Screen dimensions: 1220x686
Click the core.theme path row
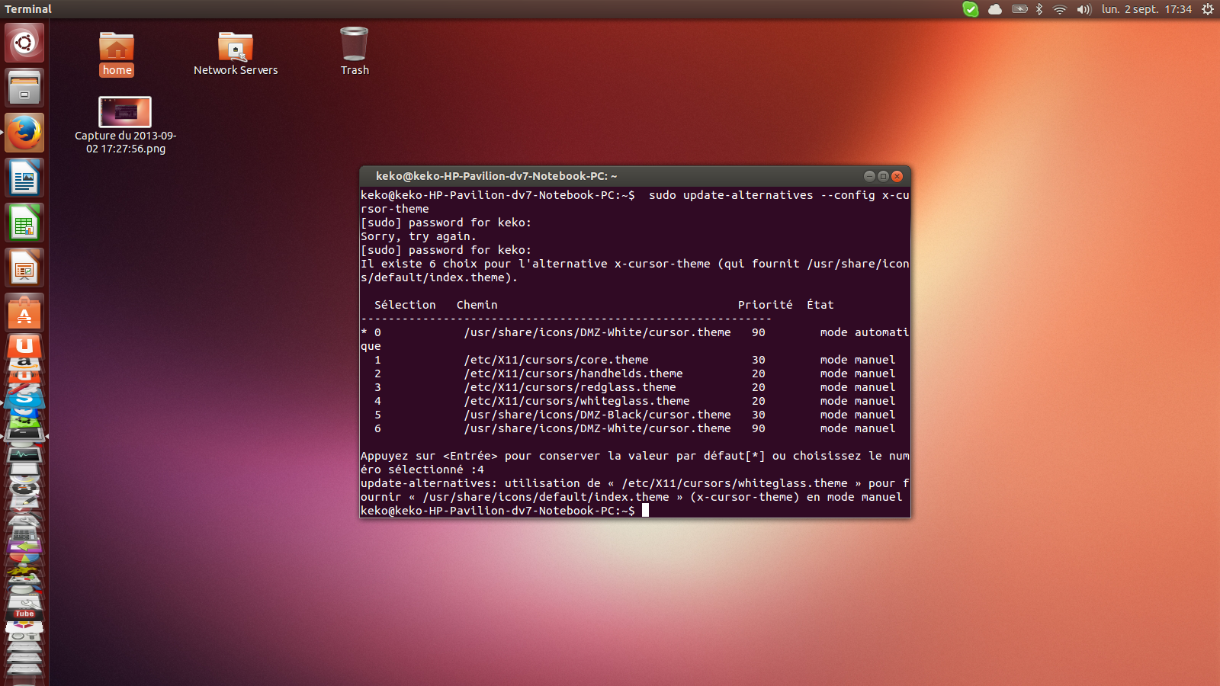557,360
